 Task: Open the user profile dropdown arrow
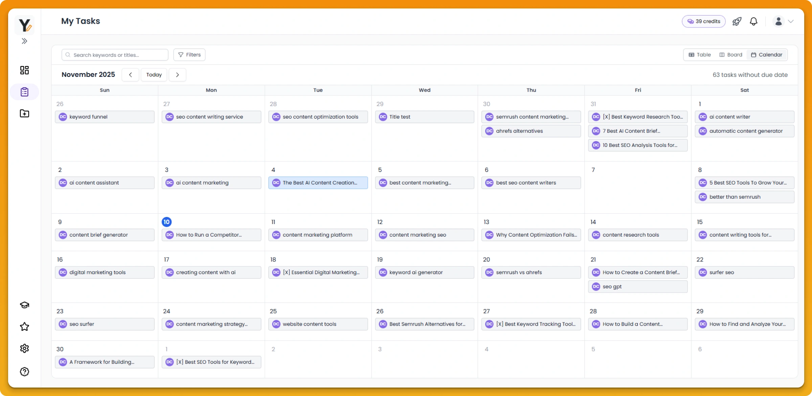[x=791, y=21]
